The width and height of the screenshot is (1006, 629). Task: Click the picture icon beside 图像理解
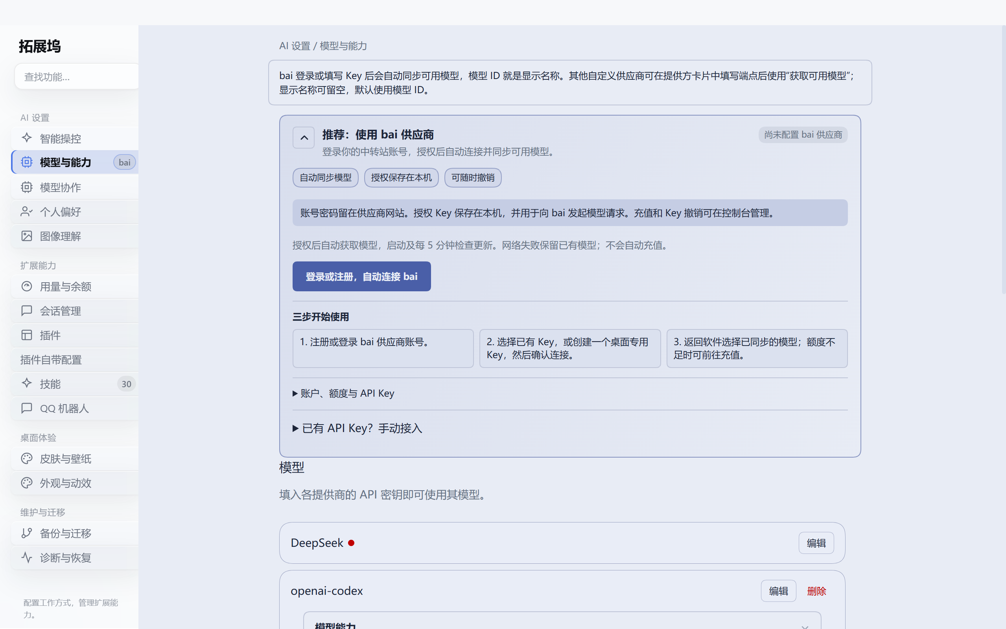tap(27, 236)
